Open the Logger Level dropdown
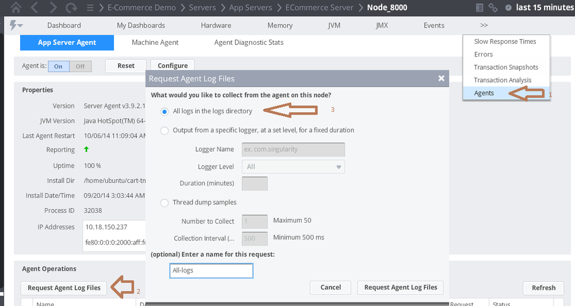This screenshot has width=575, height=306. 294,167
